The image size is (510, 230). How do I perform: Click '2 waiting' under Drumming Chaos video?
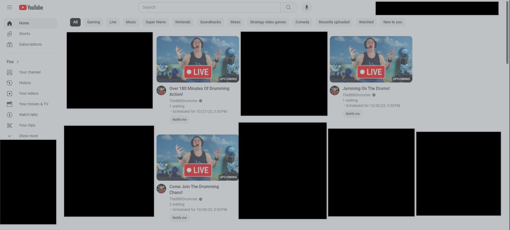177,204
